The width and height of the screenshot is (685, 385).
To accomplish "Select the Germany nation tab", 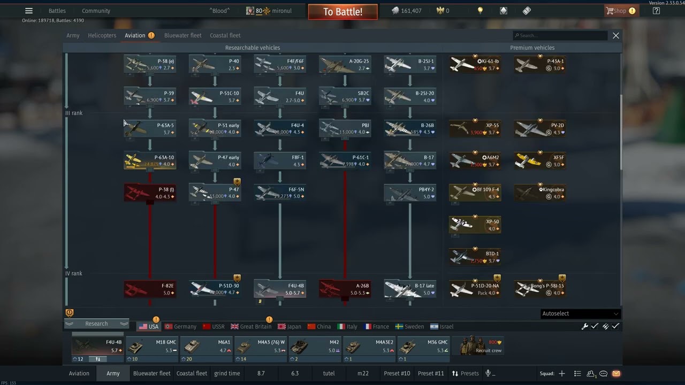I will pos(180,327).
